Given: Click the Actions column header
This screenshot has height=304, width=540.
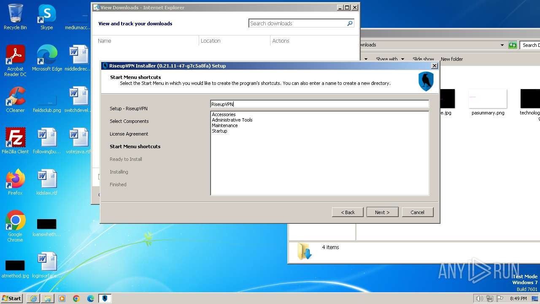Looking at the screenshot, I should [x=314, y=41].
